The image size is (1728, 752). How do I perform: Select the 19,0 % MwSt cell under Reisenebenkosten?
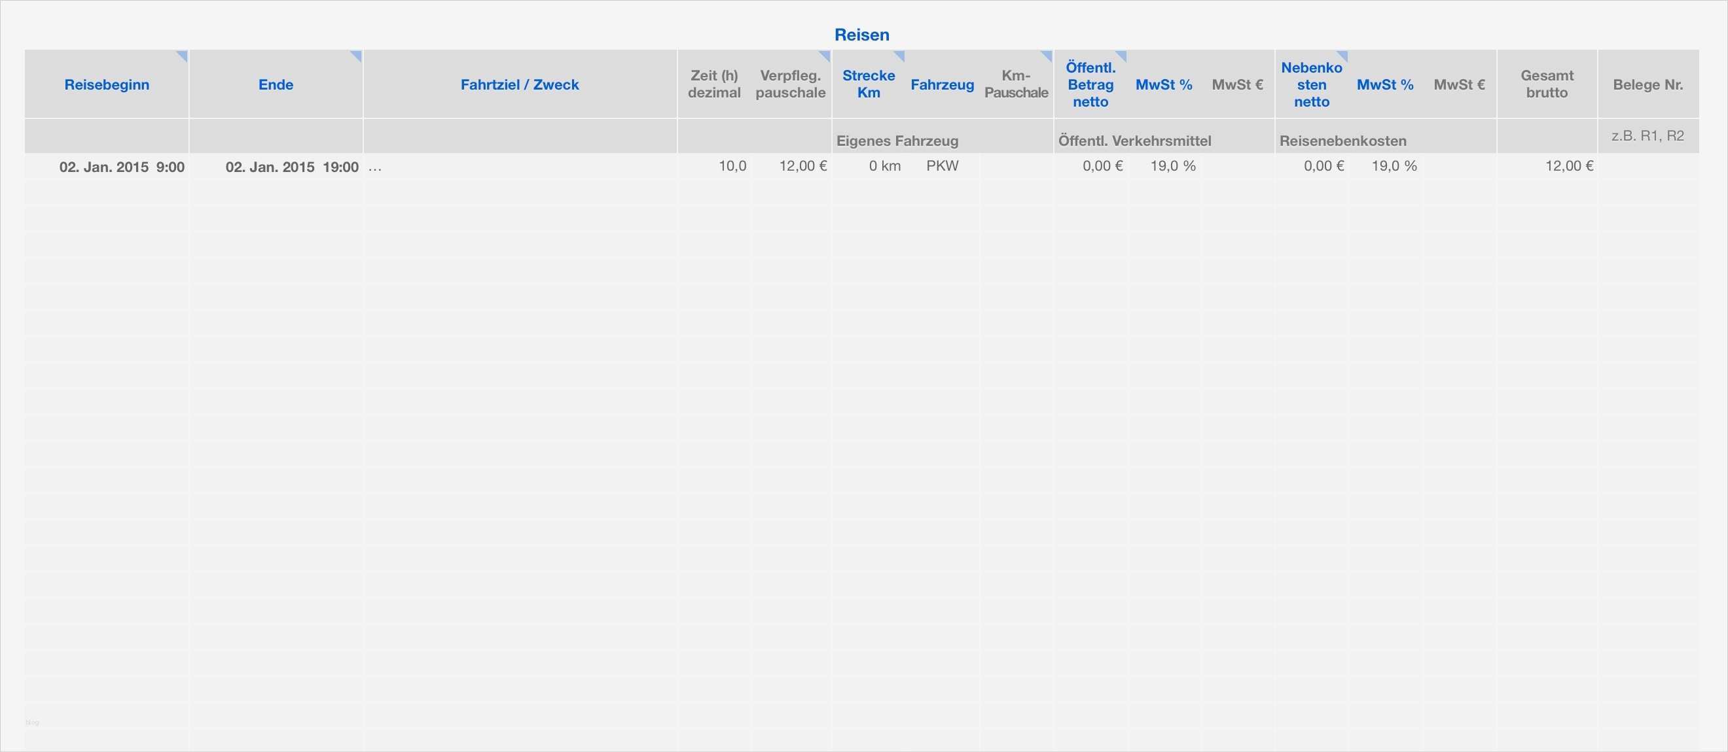[1394, 166]
